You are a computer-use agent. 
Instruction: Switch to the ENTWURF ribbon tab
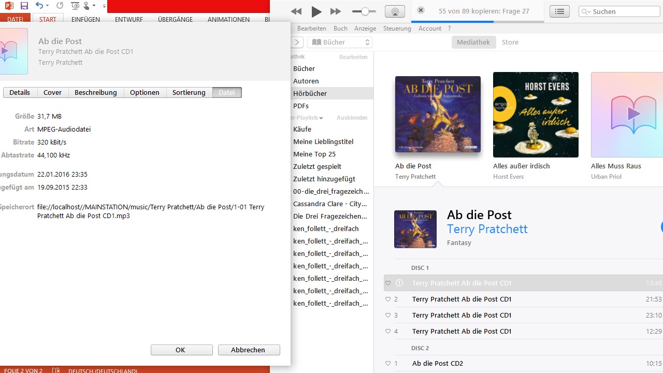click(x=129, y=19)
